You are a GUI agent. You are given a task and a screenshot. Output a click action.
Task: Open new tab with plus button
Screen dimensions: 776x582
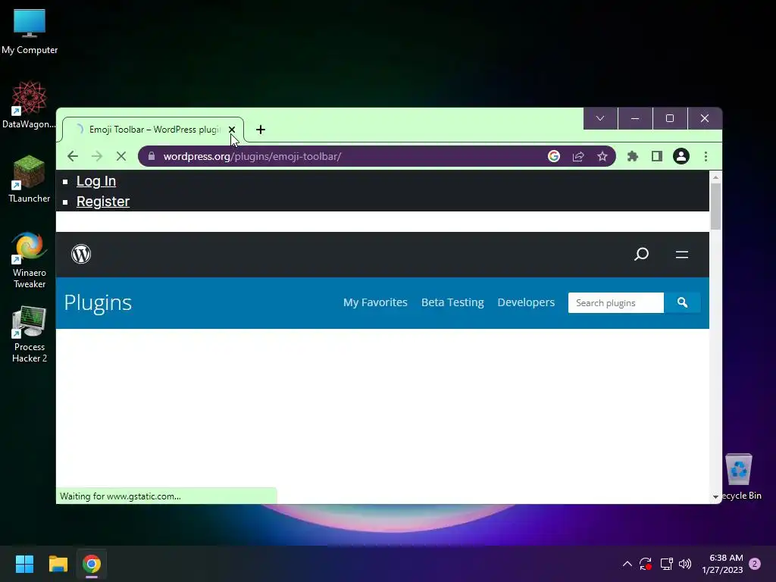click(261, 130)
